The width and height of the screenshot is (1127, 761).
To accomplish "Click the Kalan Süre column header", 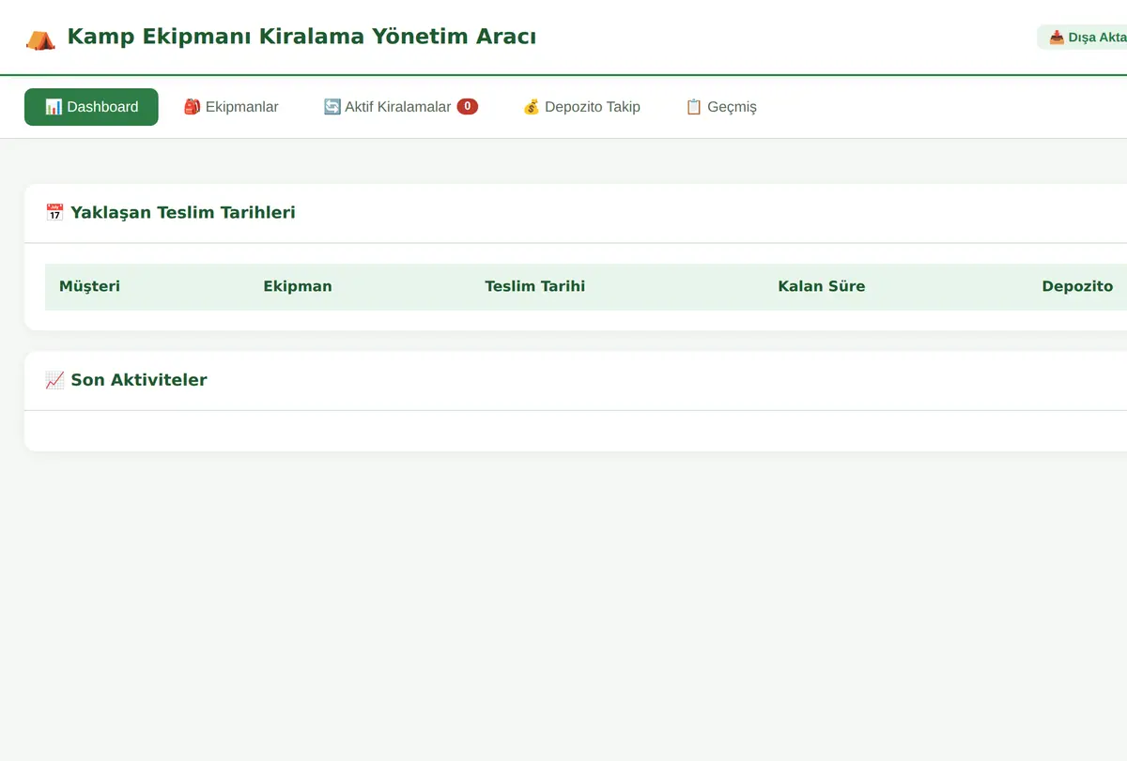I will click(x=822, y=286).
